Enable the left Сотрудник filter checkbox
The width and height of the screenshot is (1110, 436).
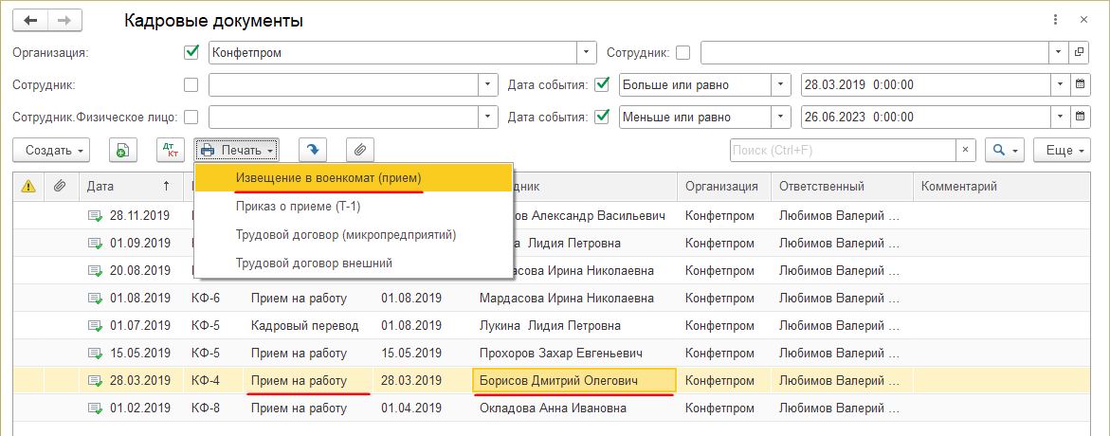pyautogui.click(x=191, y=85)
